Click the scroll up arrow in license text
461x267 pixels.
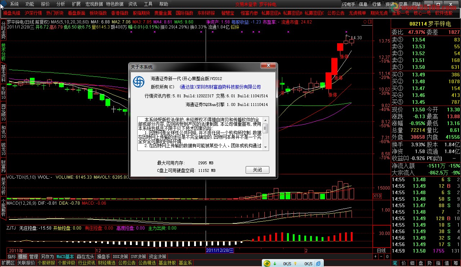coord(265,120)
